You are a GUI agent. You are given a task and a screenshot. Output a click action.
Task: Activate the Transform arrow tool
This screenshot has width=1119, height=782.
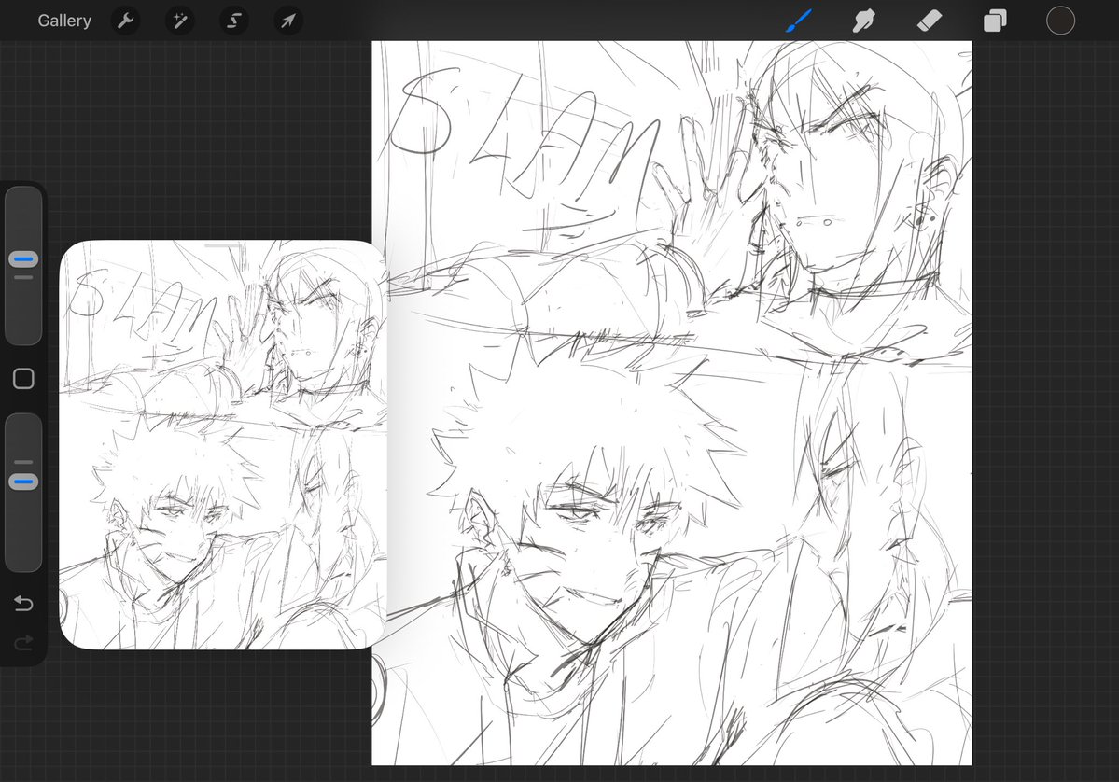pyautogui.click(x=288, y=21)
